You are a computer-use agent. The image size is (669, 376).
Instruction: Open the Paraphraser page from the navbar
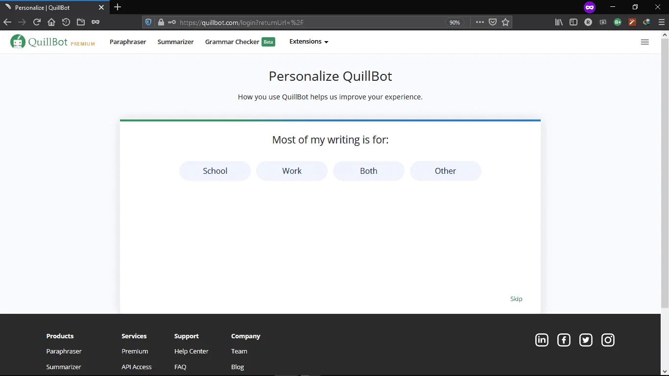click(x=128, y=42)
